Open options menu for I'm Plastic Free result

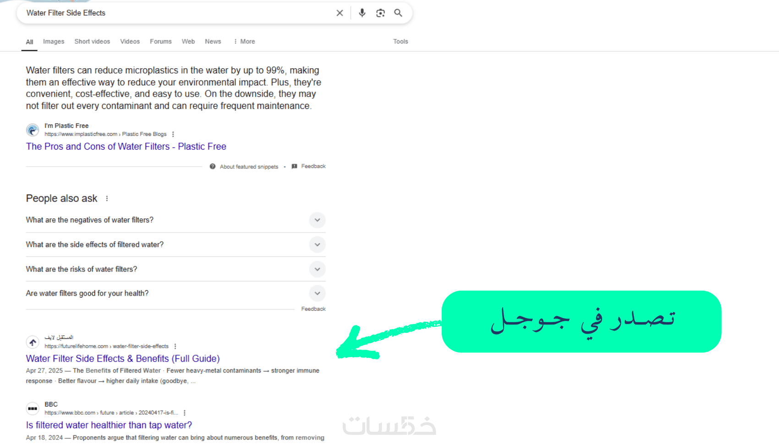click(x=173, y=134)
